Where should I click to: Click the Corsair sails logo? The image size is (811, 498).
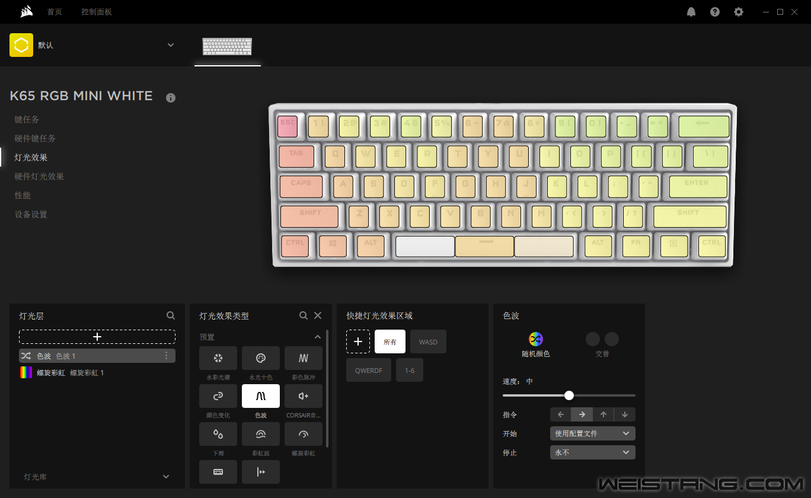26,11
